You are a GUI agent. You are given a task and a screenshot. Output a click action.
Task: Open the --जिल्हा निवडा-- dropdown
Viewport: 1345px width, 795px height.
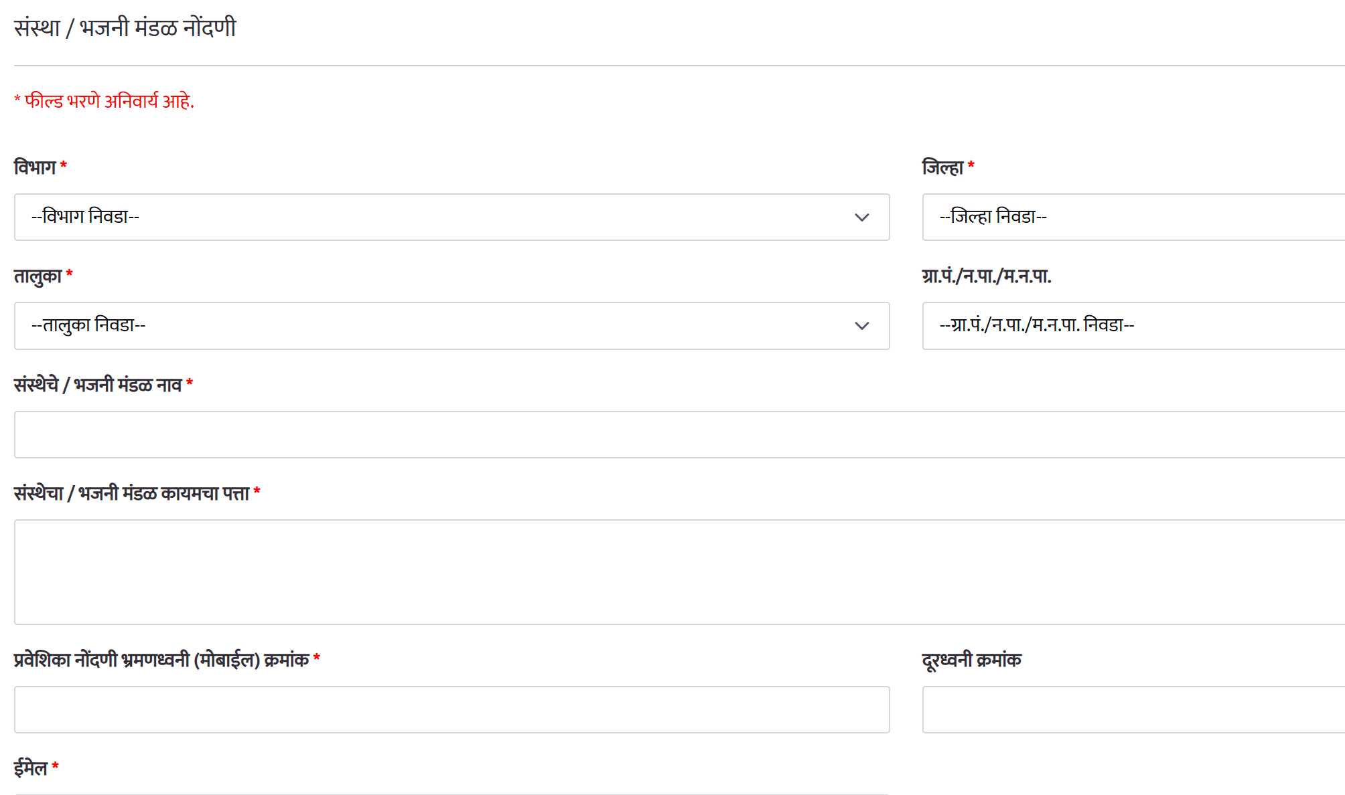pyautogui.click(x=1132, y=217)
